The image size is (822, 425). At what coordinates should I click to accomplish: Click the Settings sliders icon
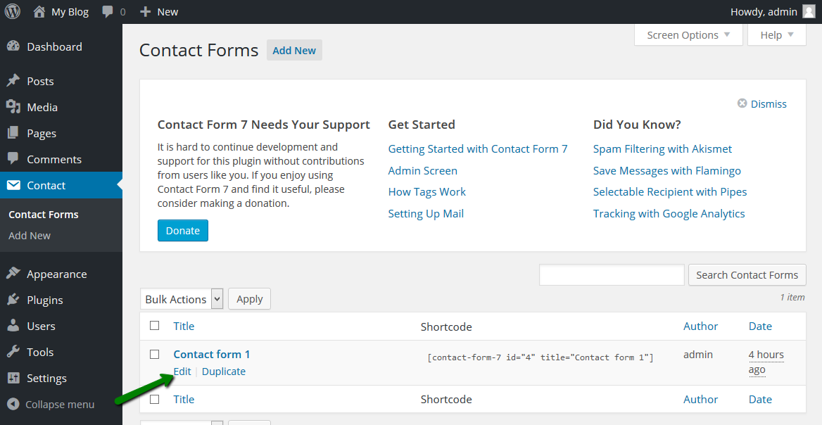[13, 378]
